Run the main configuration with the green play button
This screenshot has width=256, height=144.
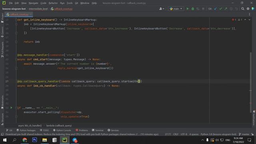[x=188, y=9]
